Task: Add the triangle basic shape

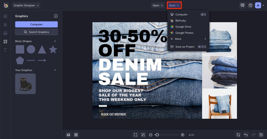Action: pos(42,50)
